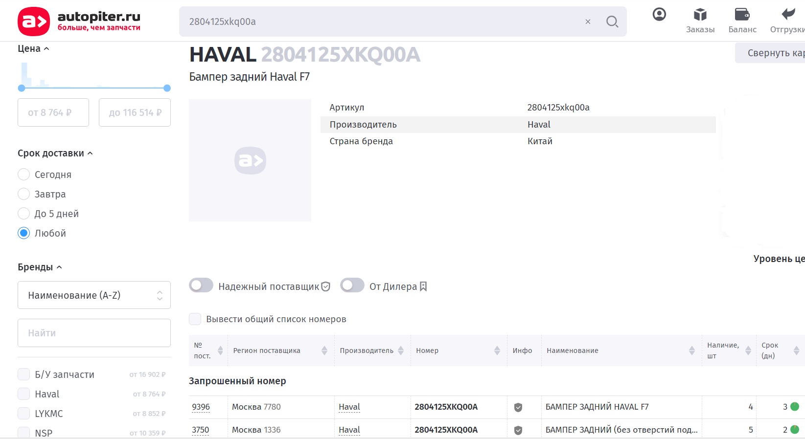Click info shield icon in row 9396
805x439 pixels.
pyautogui.click(x=518, y=407)
